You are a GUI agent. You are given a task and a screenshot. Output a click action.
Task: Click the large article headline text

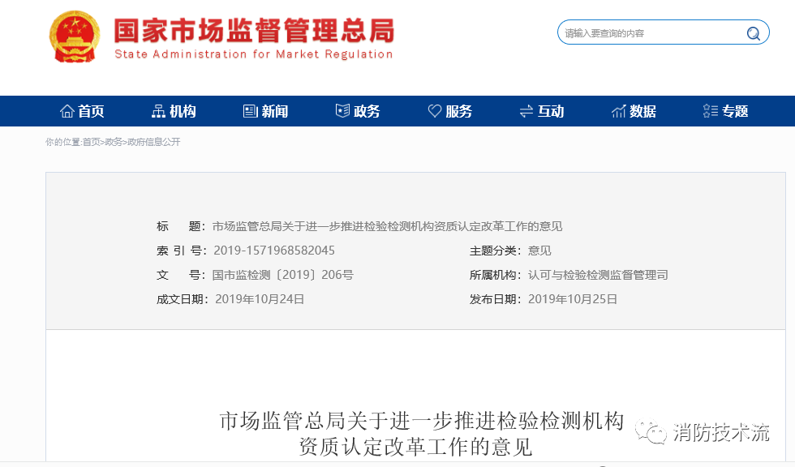click(420, 434)
